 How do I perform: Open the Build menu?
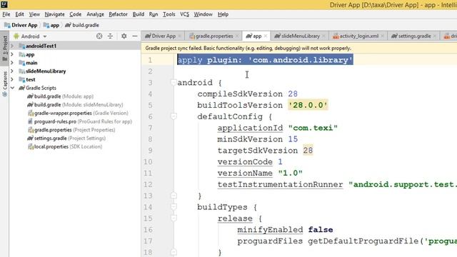pos(138,14)
